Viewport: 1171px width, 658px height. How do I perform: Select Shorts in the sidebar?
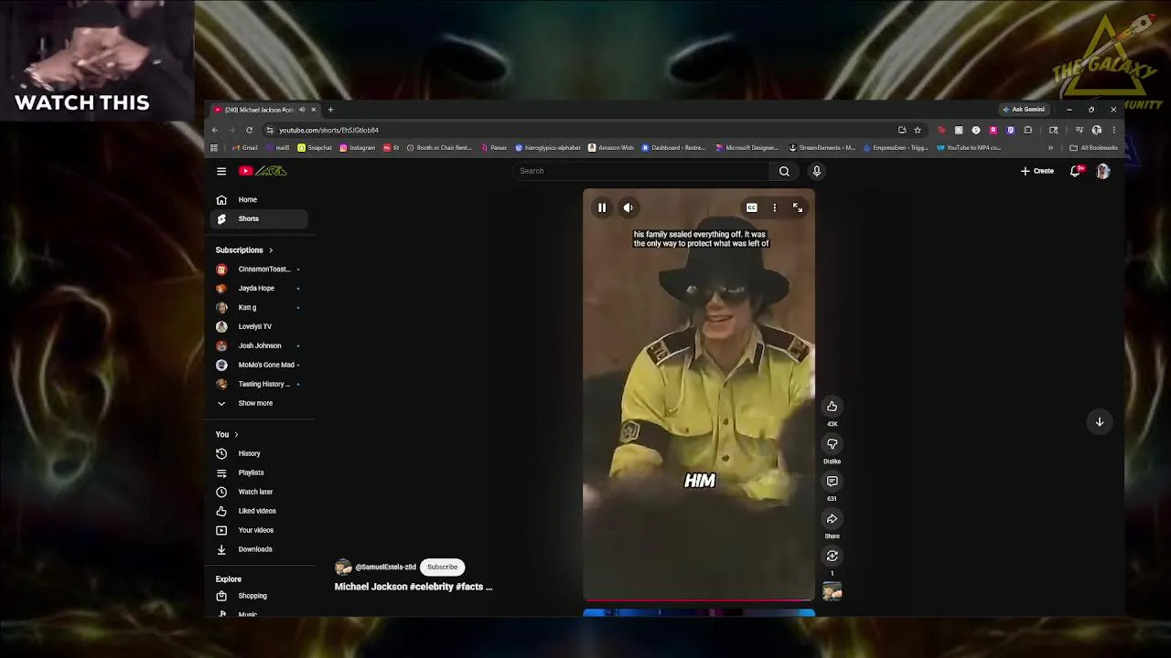[259, 218]
